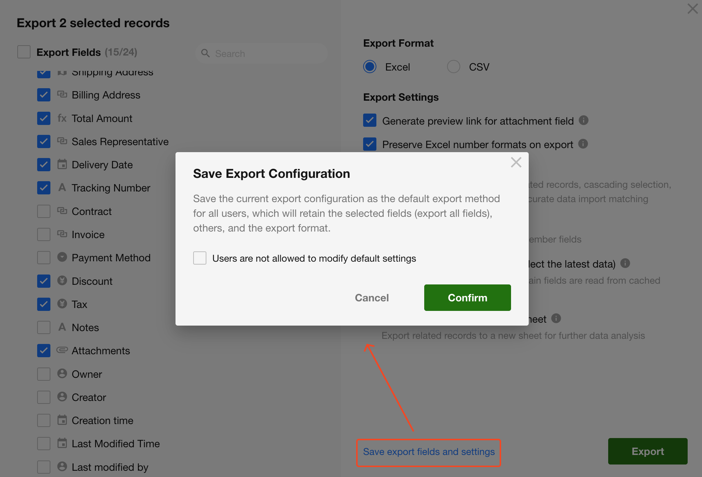Select the Excel export format
The image size is (702, 477).
pos(370,67)
